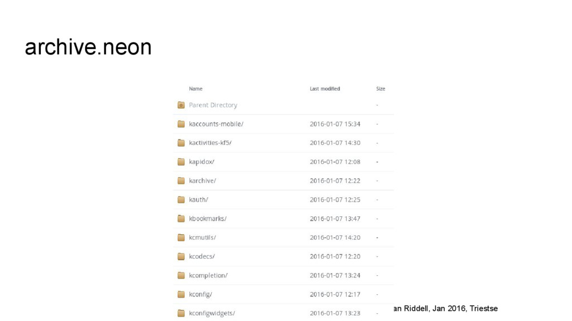This screenshot has width=572, height=321.
Task: Open the kapidox/ directory link
Action: pyautogui.click(x=202, y=162)
